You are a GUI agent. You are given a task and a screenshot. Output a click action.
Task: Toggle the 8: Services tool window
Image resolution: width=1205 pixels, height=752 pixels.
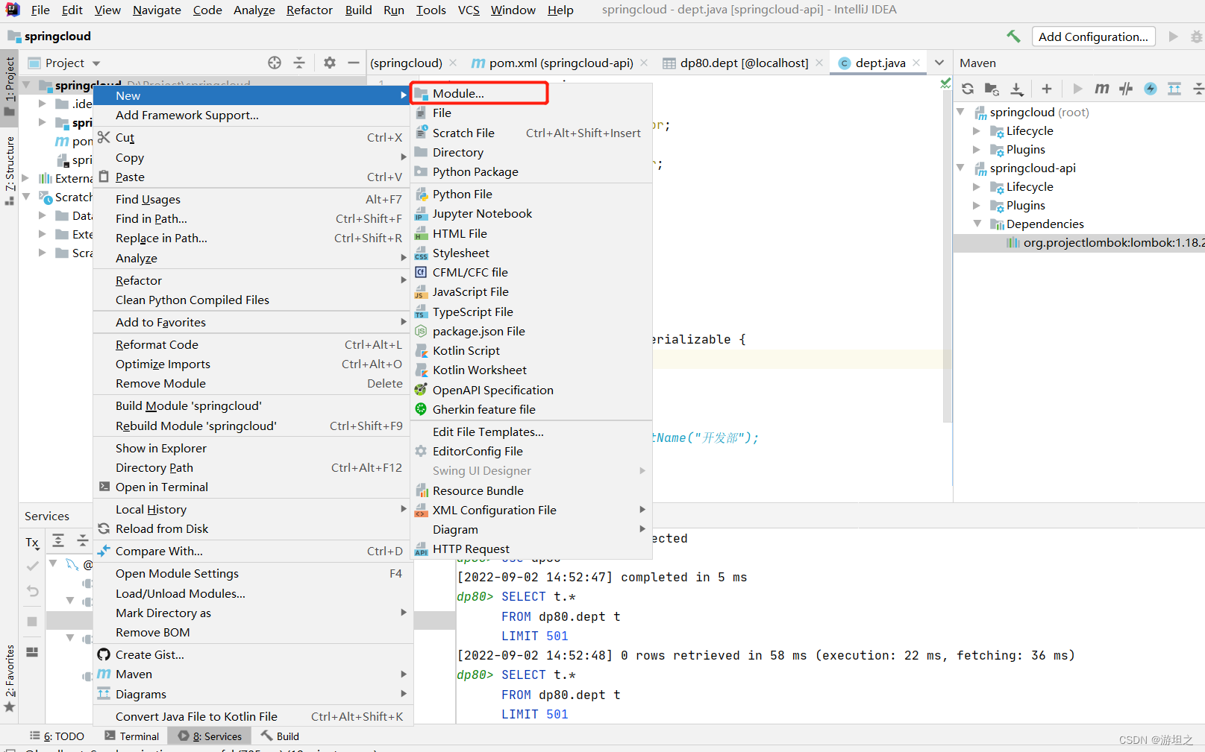tap(210, 736)
